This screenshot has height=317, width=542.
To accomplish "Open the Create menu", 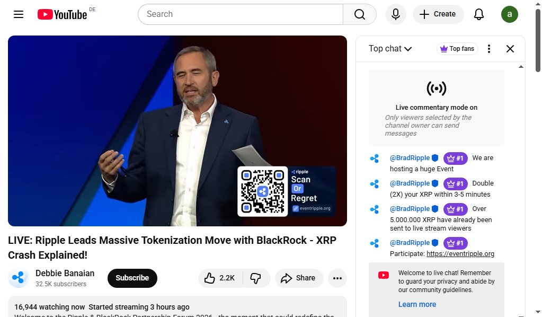I will click(x=438, y=14).
